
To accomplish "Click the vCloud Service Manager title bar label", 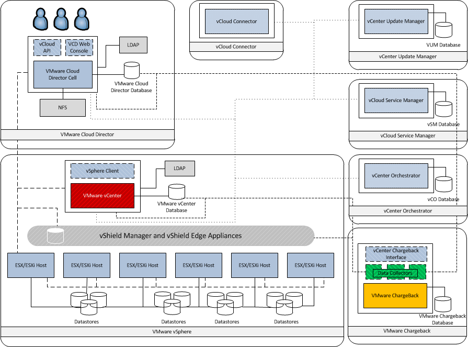I will [x=408, y=136].
